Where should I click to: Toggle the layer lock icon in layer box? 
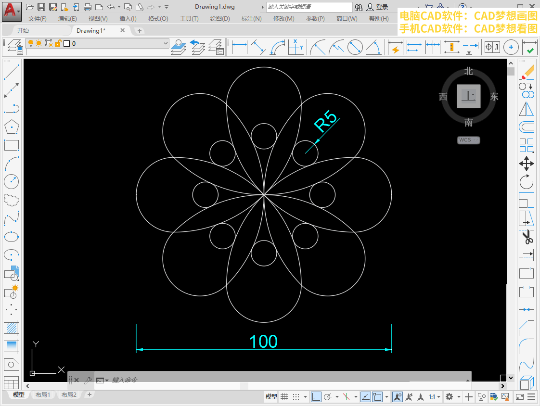[x=58, y=43]
